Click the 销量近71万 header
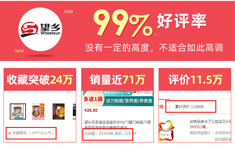This screenshot has height=149, width=235. [117, 80]
